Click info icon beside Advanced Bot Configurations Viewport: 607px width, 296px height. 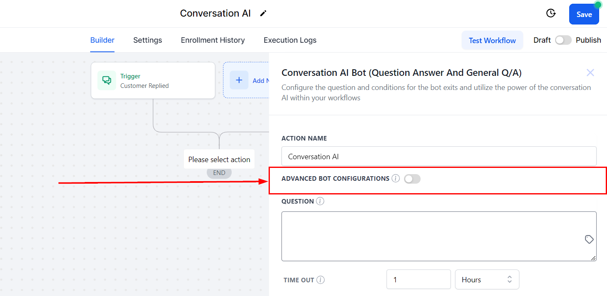[396, 179]
